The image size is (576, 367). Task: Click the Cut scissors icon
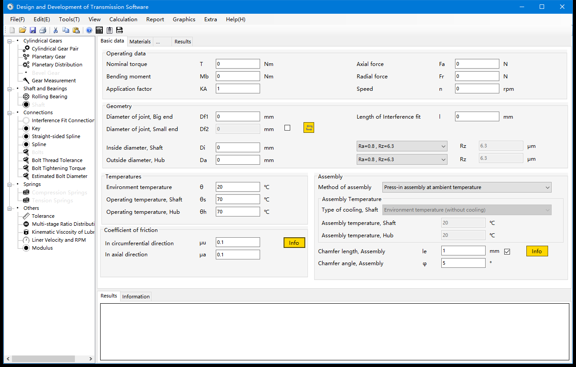(x=56, y=30)
